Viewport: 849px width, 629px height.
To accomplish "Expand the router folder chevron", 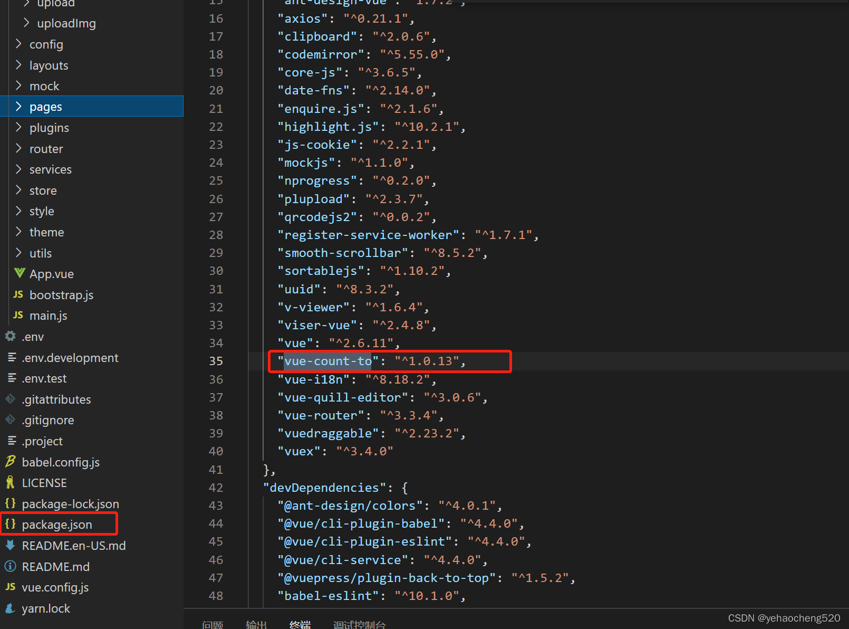I will click(19, 148).
